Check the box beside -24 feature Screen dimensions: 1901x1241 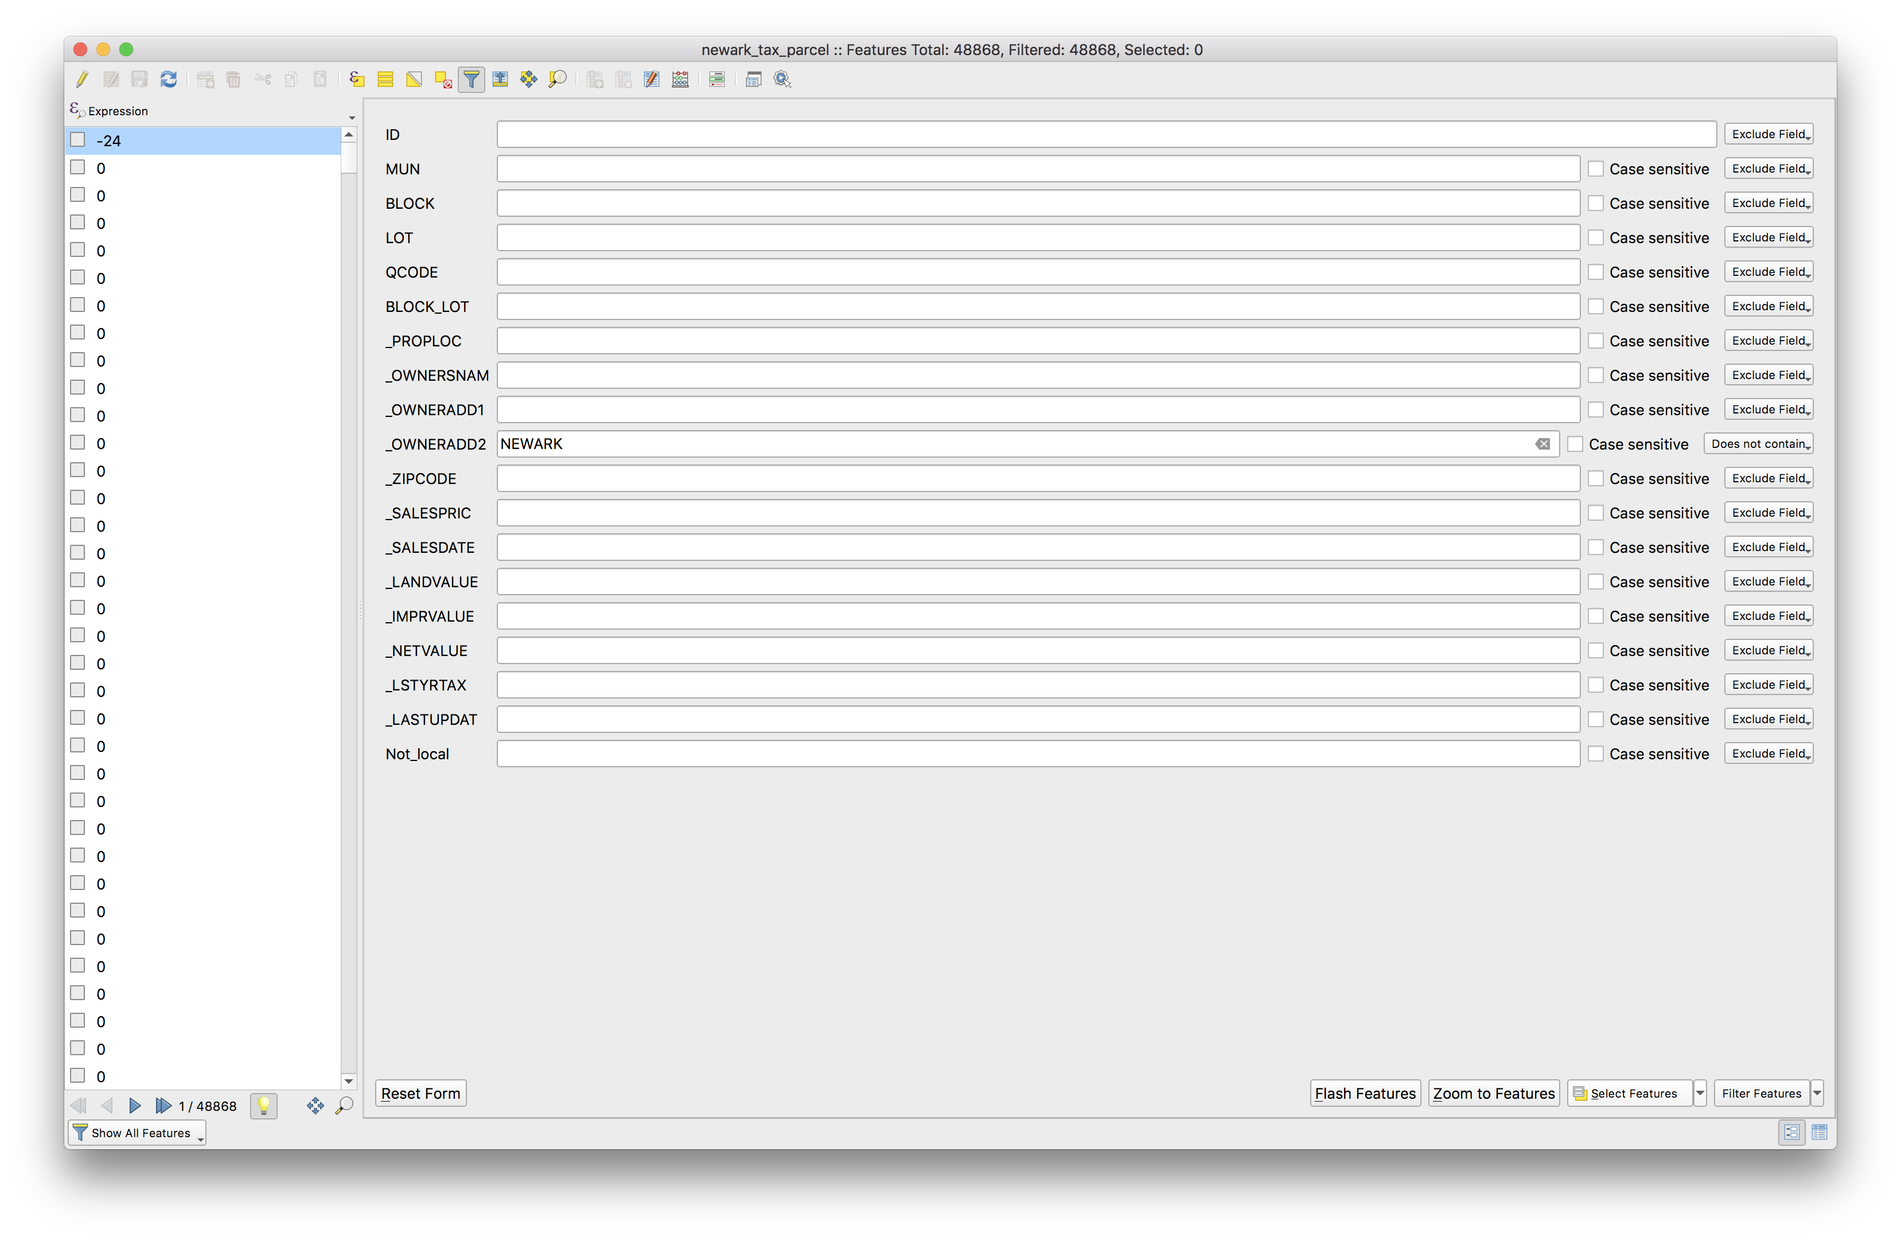(x=77, y=140)
